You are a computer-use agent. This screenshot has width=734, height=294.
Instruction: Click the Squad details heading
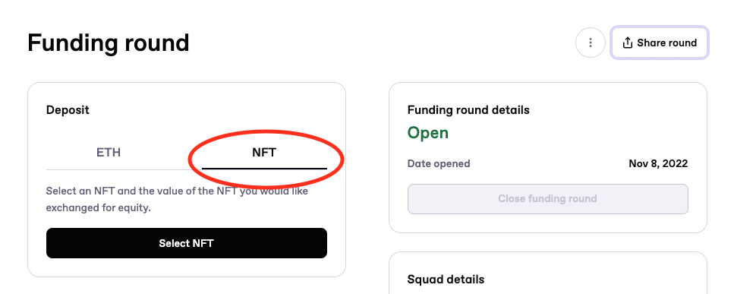446,280
